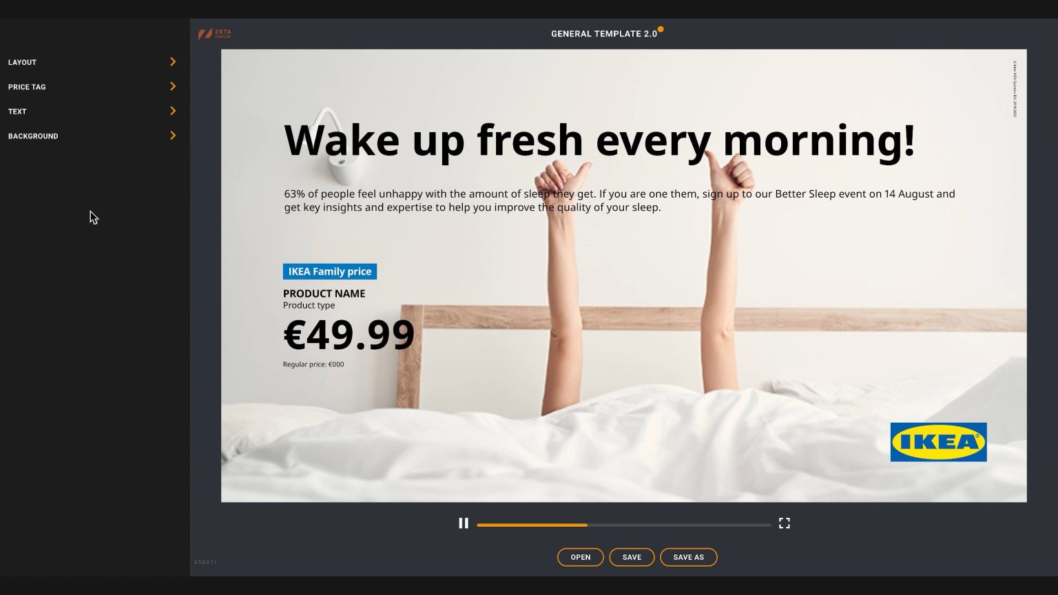Enter fullscreen preview mode
This screenshot has width=1058, height=595.
coord(784,523)
